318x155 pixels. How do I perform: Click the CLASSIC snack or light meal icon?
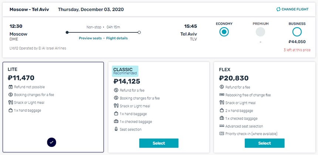coord(116,106)
